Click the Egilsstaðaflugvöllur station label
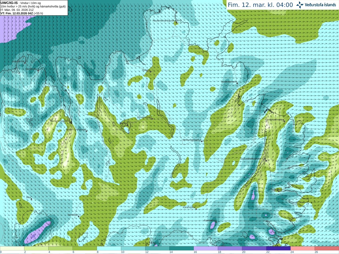 pyautogui.click(x=253, y=159)
